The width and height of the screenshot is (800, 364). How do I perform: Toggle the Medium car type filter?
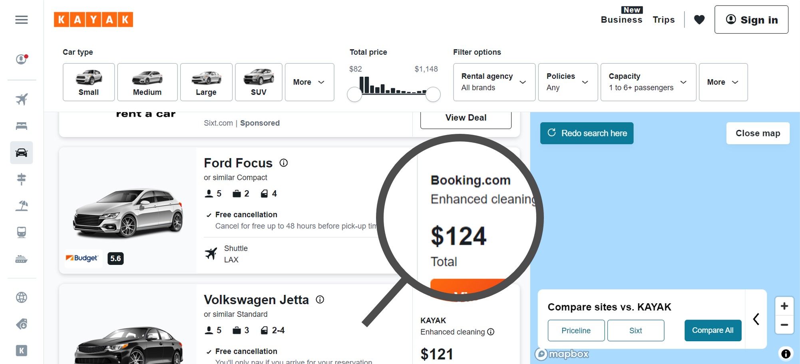[x=147, y=82]
